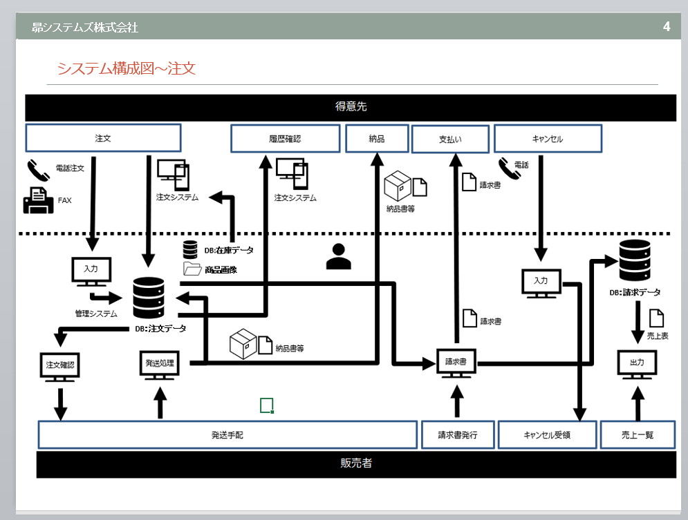Image resolution: width=688 pixels, height=520 pixels.
Task: Click the 注文確認 monitor icon
Action: click(59, 366)
